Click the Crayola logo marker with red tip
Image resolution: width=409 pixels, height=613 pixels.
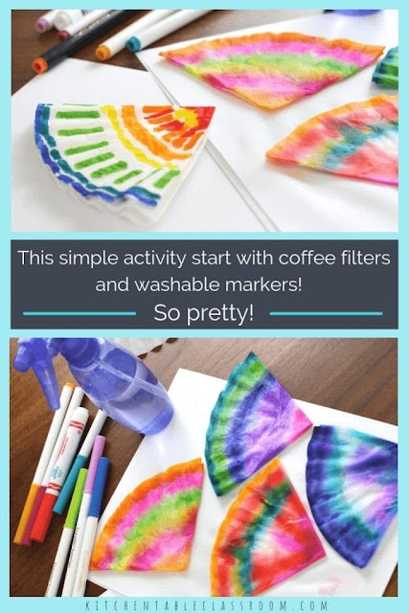(59, 474)
